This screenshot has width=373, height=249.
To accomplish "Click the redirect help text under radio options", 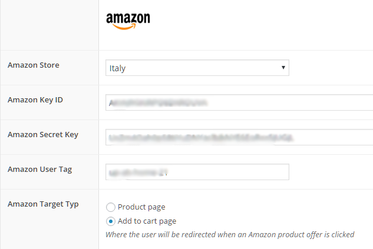I will coord(230,235).
